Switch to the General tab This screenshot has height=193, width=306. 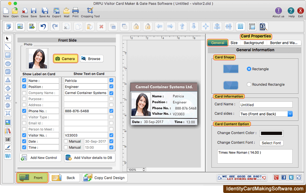point(217,43)
